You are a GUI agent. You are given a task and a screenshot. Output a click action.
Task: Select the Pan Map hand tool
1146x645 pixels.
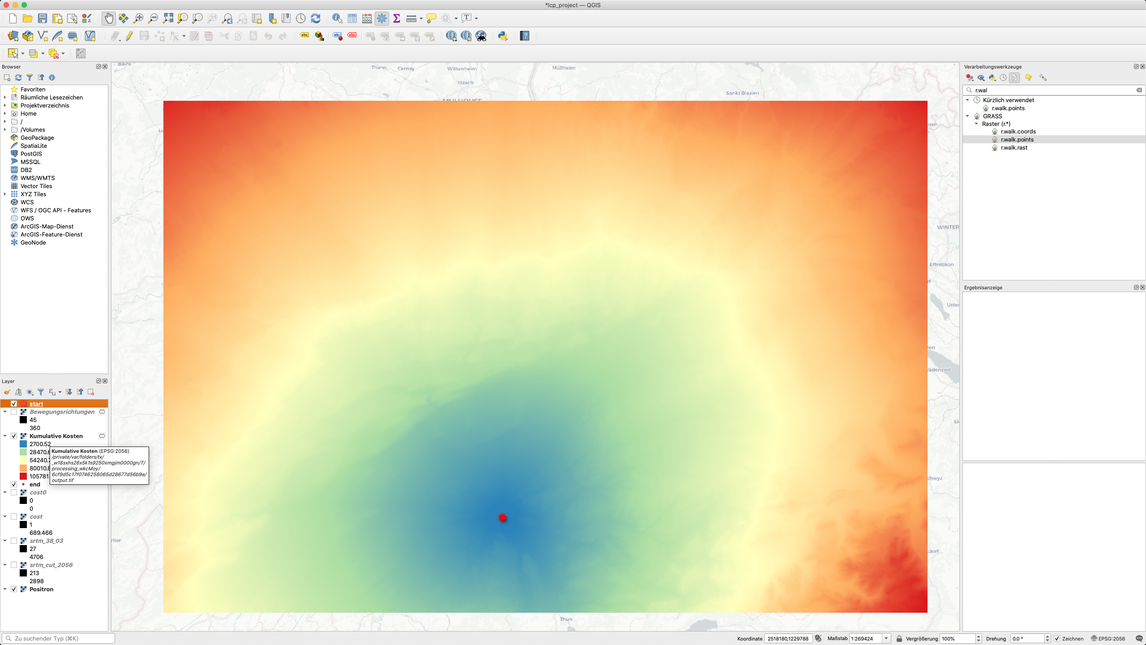[x=108, y=18]
